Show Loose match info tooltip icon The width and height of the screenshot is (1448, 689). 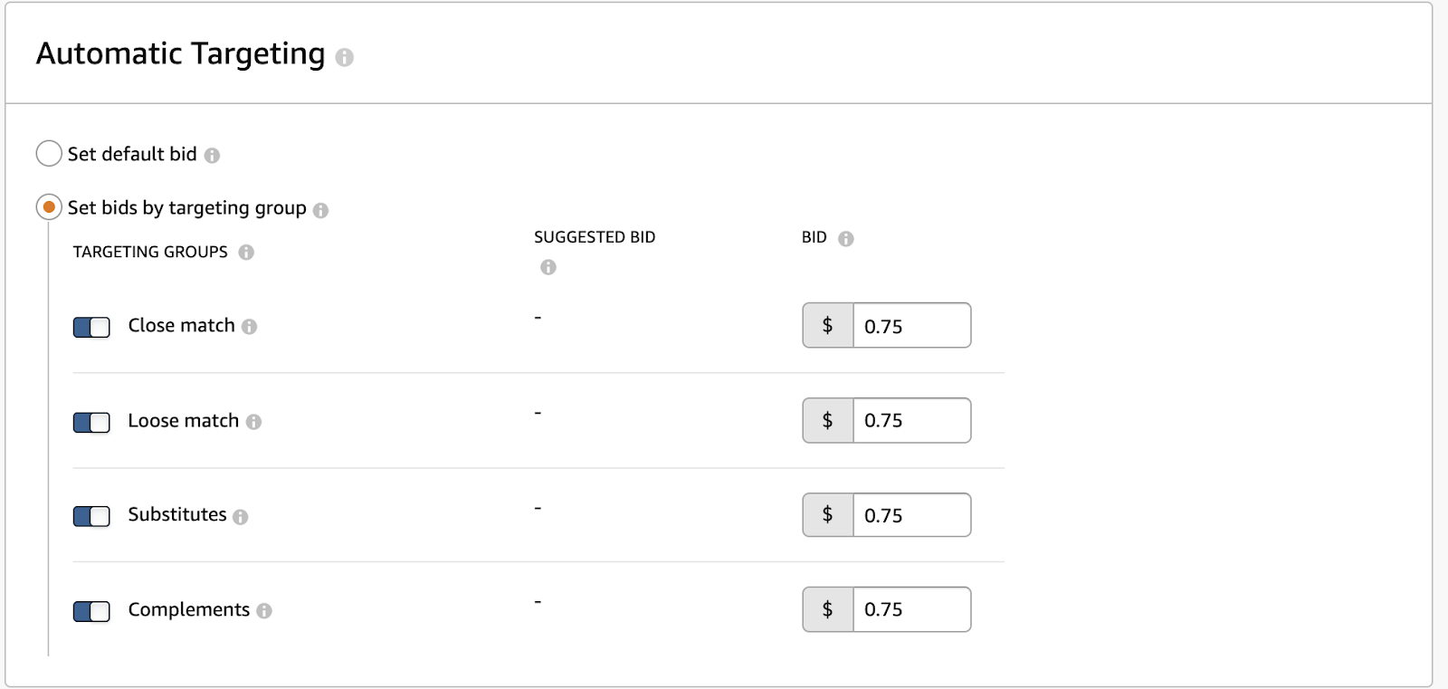(x=253, y=422)
